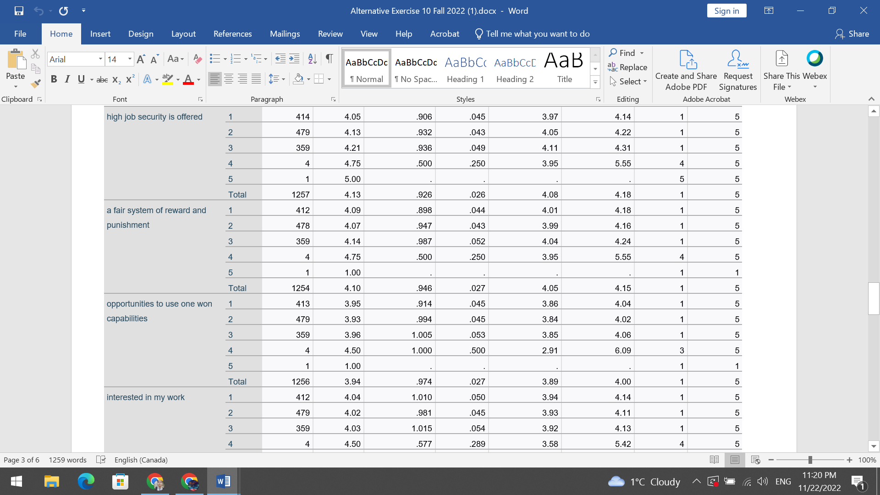The width and height of the screenshot is (880, 495).
Task: Toggle the Show/Hide paragraph marks icon
Action: pyautogui.click(x=329, y=59)
